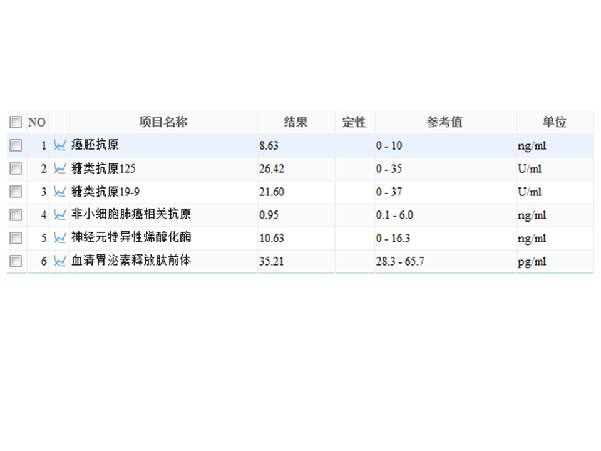Click the 定性 column header
Screen dimensions: 601x451
point(354,122)
